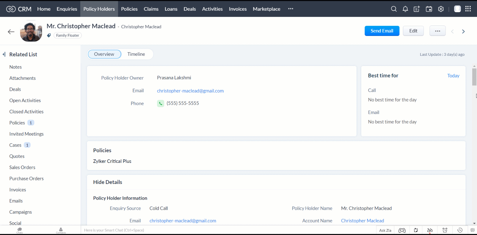Open the search icon in top bar
Screen dimensions: 477x235
394,9
